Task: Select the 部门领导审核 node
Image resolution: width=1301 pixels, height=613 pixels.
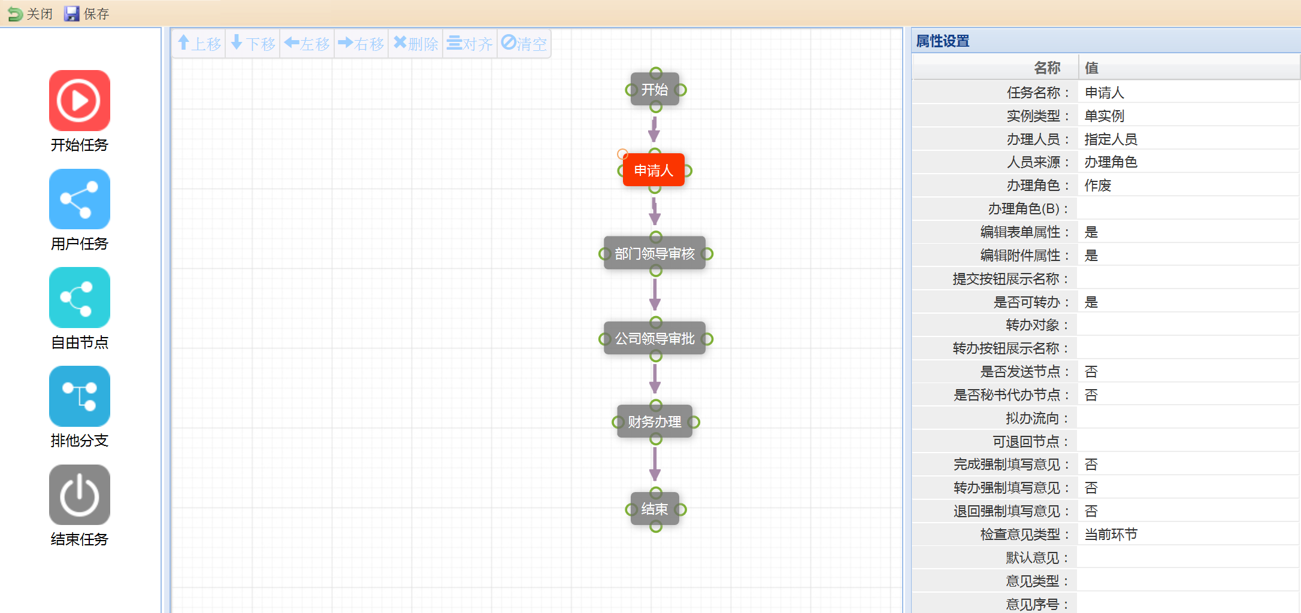Action: (654, 254)
